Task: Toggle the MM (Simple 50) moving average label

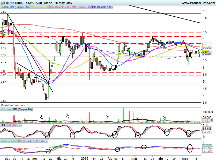Action: pos(39,7)
